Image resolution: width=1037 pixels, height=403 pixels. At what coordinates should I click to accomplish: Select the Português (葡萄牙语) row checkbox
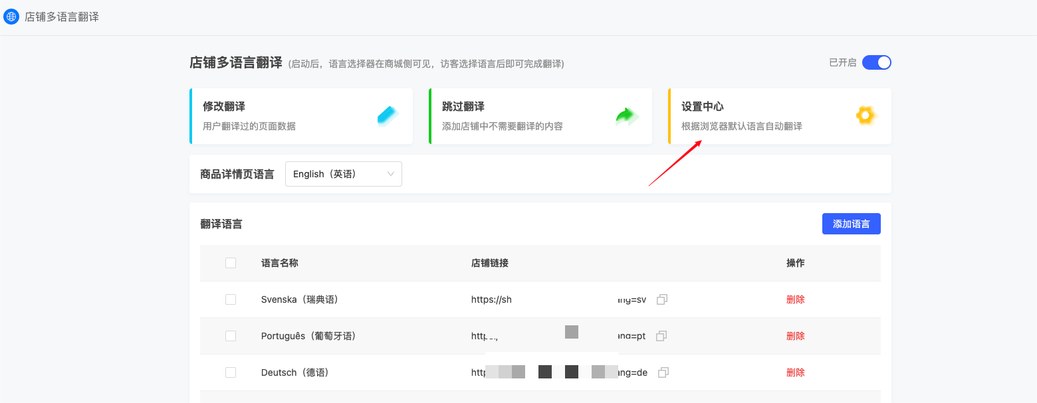[231, 336]
